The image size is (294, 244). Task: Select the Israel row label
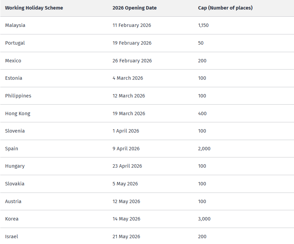(x=12, y=237)
